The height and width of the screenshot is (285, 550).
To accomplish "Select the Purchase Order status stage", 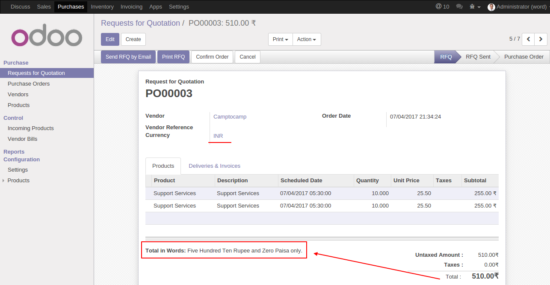I will pyautogui.click(x=524, y=57).
